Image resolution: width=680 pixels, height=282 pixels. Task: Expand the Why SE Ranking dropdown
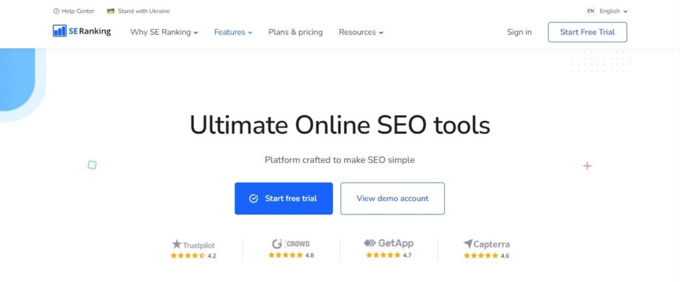(x=164, y=32)
